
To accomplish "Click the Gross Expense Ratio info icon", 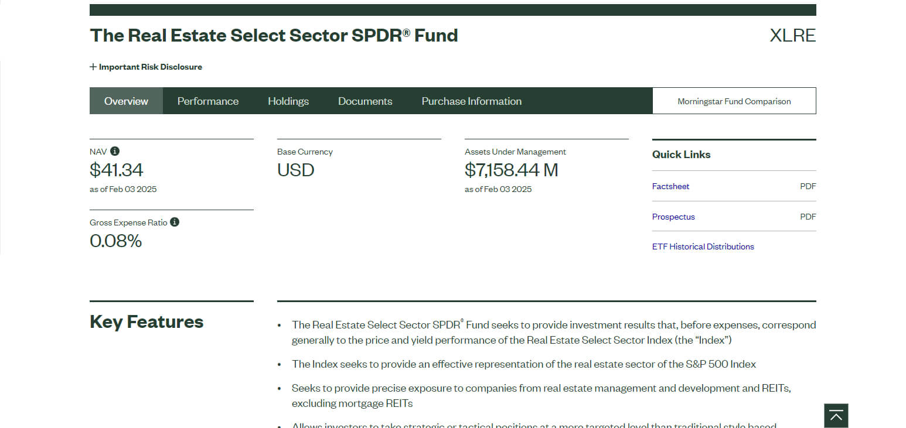I will [175, 222].
